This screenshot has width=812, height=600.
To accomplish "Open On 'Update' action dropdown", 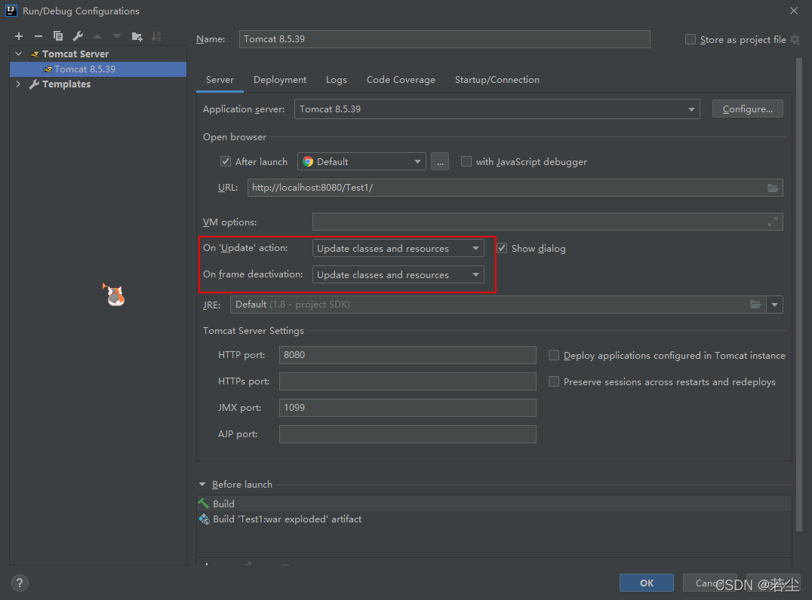I will (398, 248).
